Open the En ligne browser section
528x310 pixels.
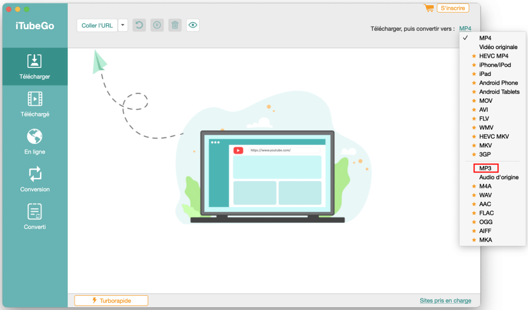[x=35, y=142]
